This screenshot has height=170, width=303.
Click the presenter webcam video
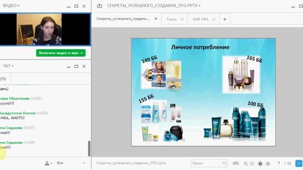pos(39,29)
